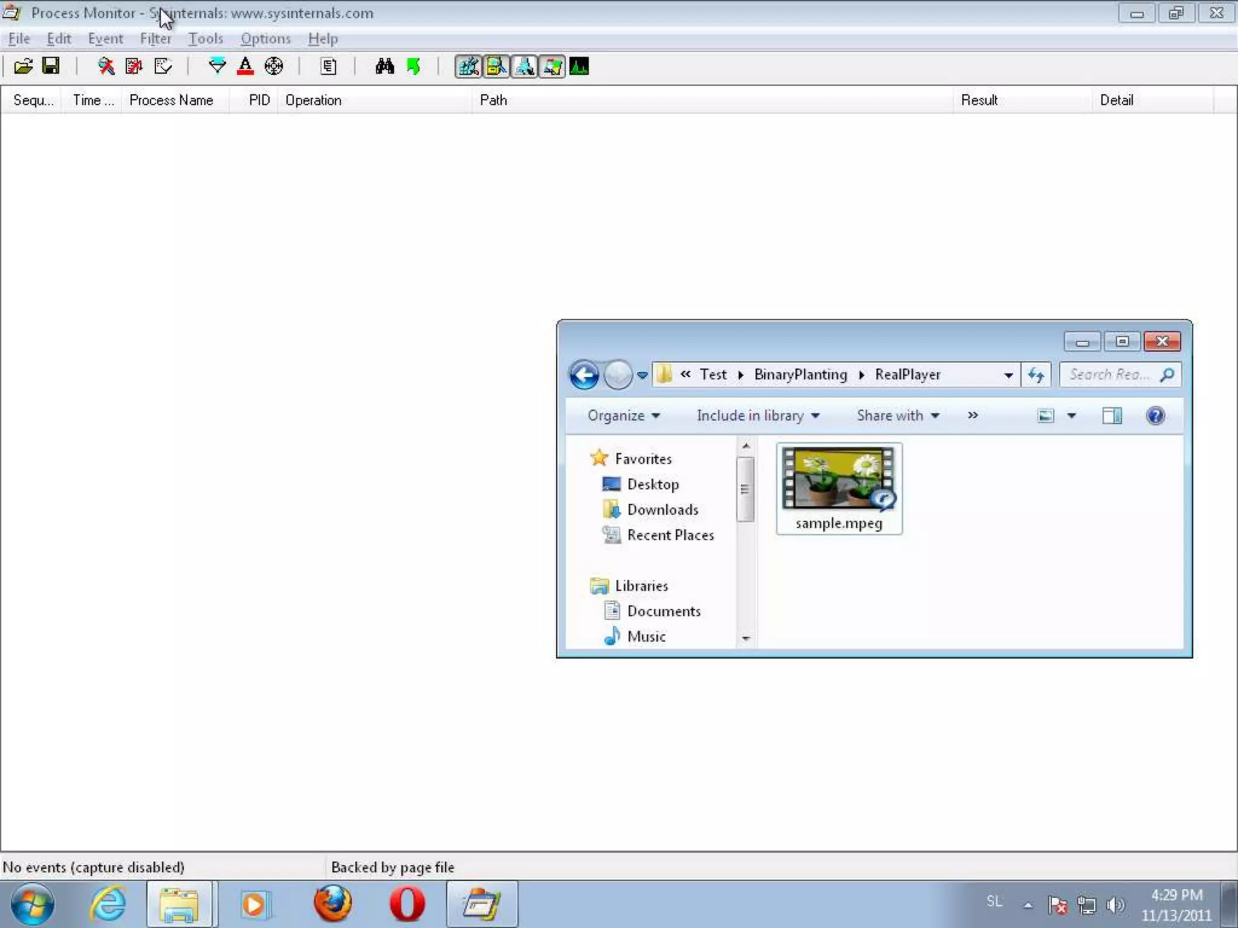Click the Capture magnifier toolbar icon

pos(106,66)
